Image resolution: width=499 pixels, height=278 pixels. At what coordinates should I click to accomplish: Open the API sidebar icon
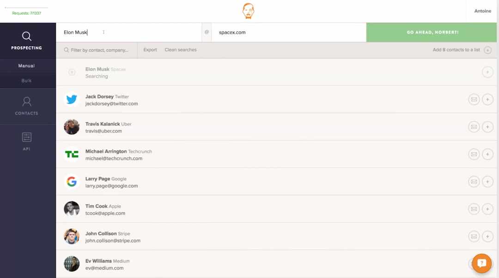click(27, 137)
